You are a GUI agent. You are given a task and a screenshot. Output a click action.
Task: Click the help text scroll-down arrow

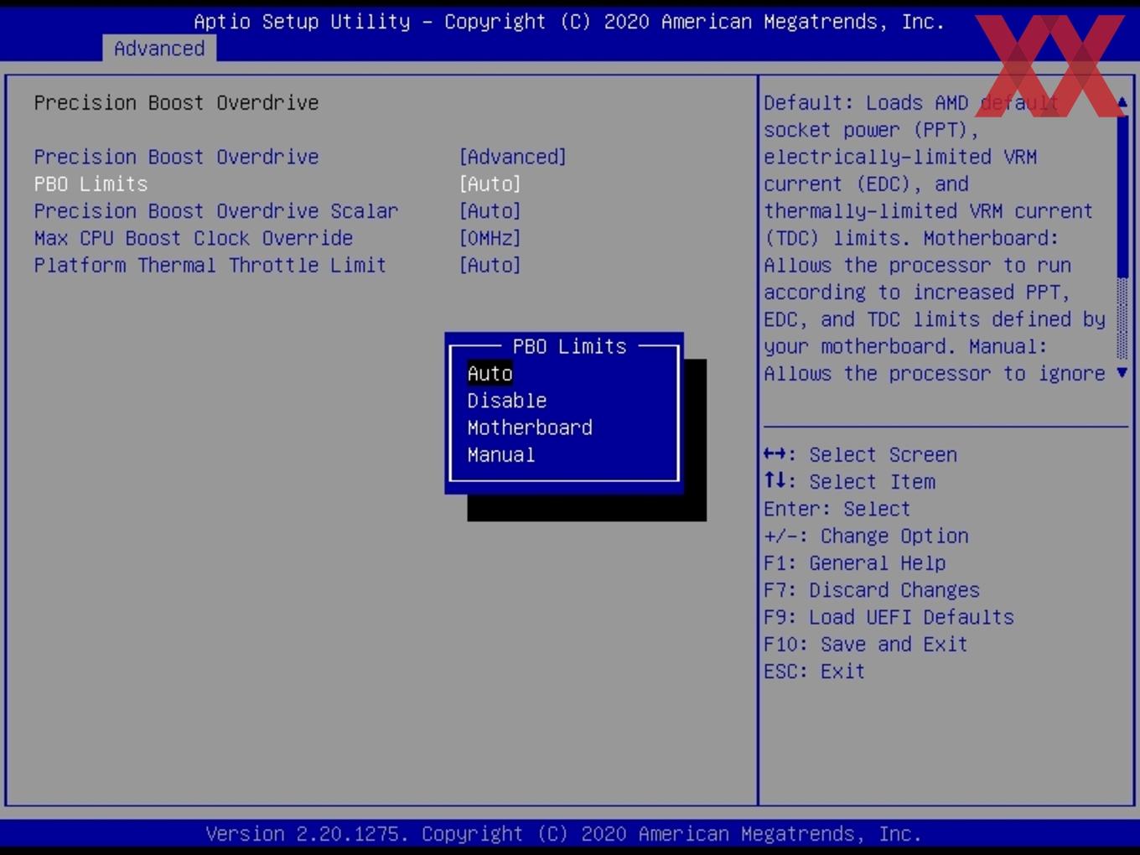1122,373
